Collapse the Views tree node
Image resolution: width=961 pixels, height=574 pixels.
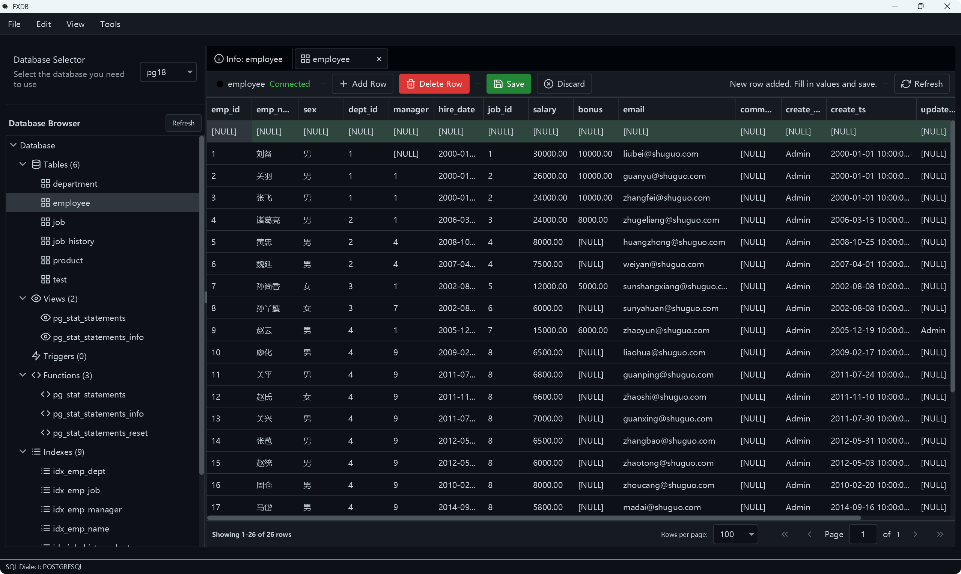[x=23, y=298]
